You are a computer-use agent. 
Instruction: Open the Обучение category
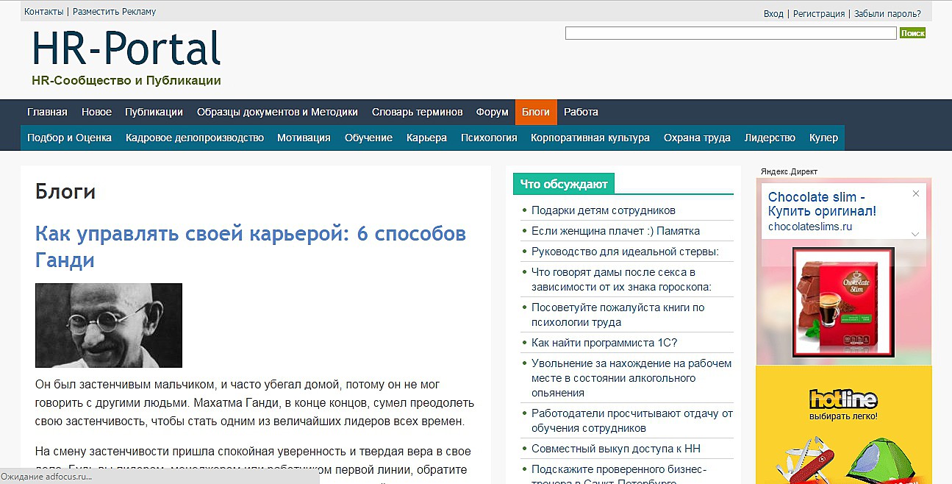coord(368,138)
